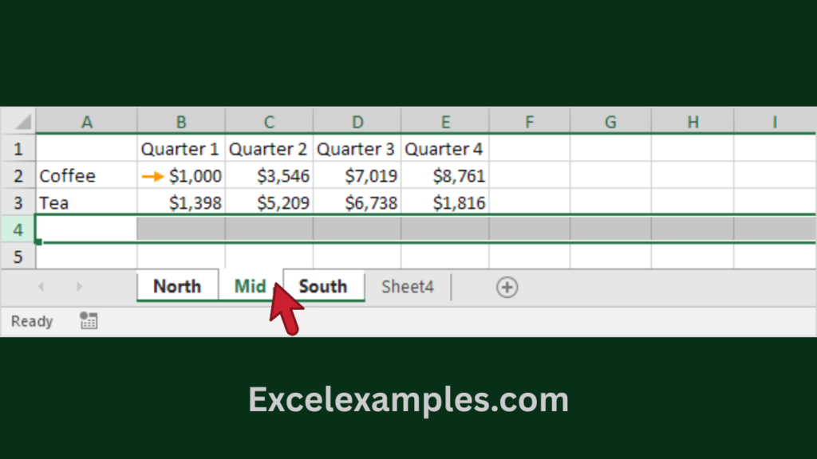Select column A header

pyautogui.click(x=87, y=122)
